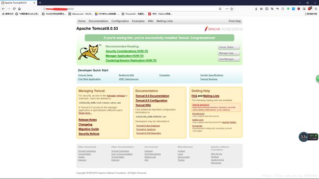
Task: Bookmark this page with the star icon
Action: [232, 9]
